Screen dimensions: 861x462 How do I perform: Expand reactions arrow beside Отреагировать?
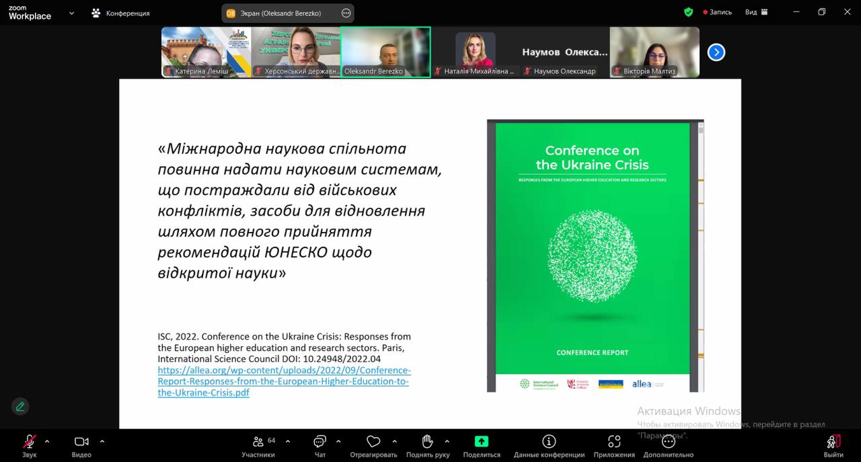(394, 442)
